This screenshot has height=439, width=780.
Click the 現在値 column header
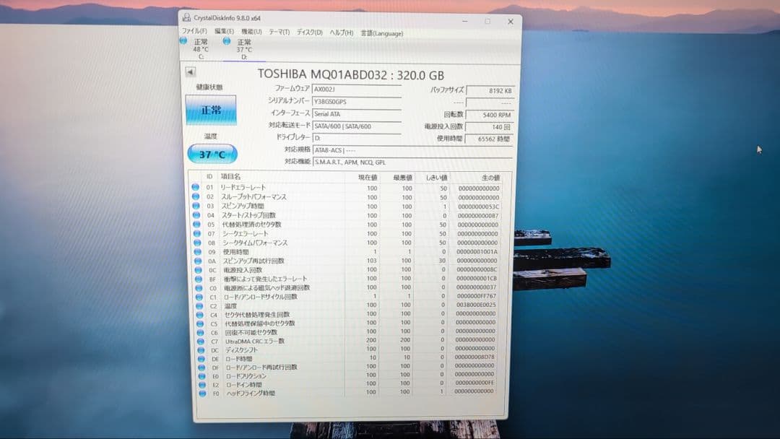pos(368,178)
